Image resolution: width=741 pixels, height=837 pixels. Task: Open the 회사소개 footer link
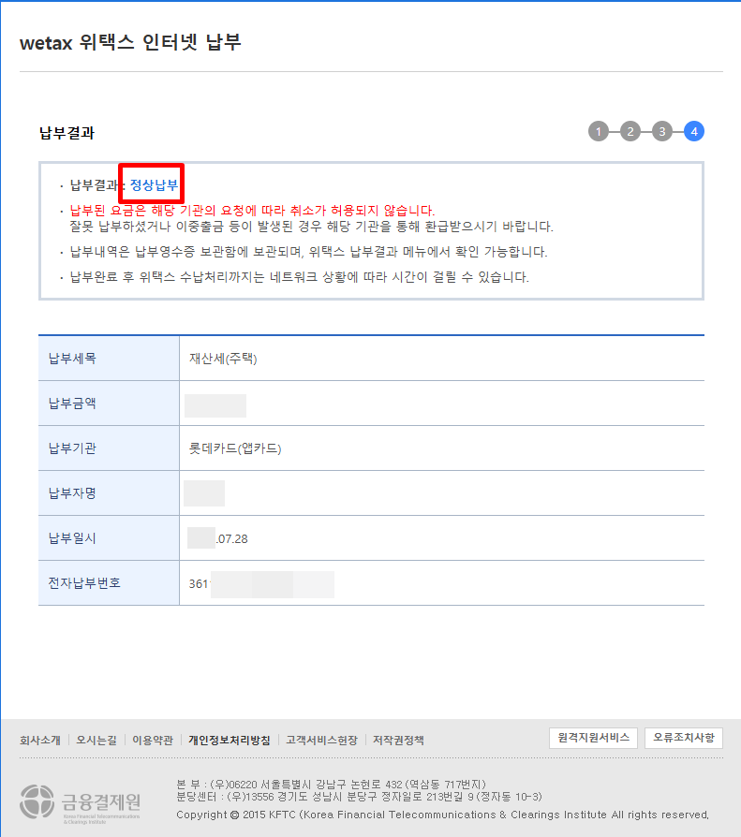coord(40,741)
